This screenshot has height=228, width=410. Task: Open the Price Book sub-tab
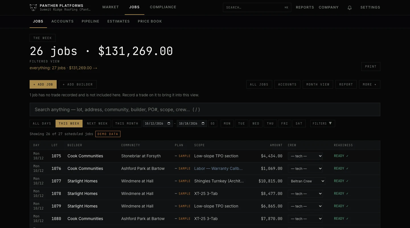(x=150, y=21)
